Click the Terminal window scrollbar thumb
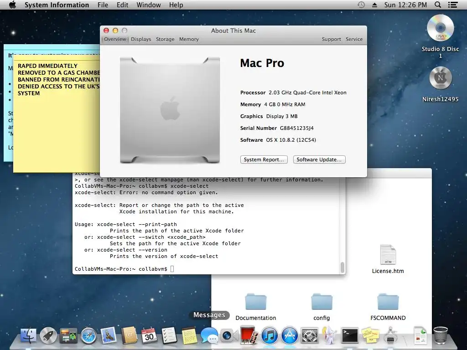The width and height of the screenshot is (467, 350). tap(342, 267)
